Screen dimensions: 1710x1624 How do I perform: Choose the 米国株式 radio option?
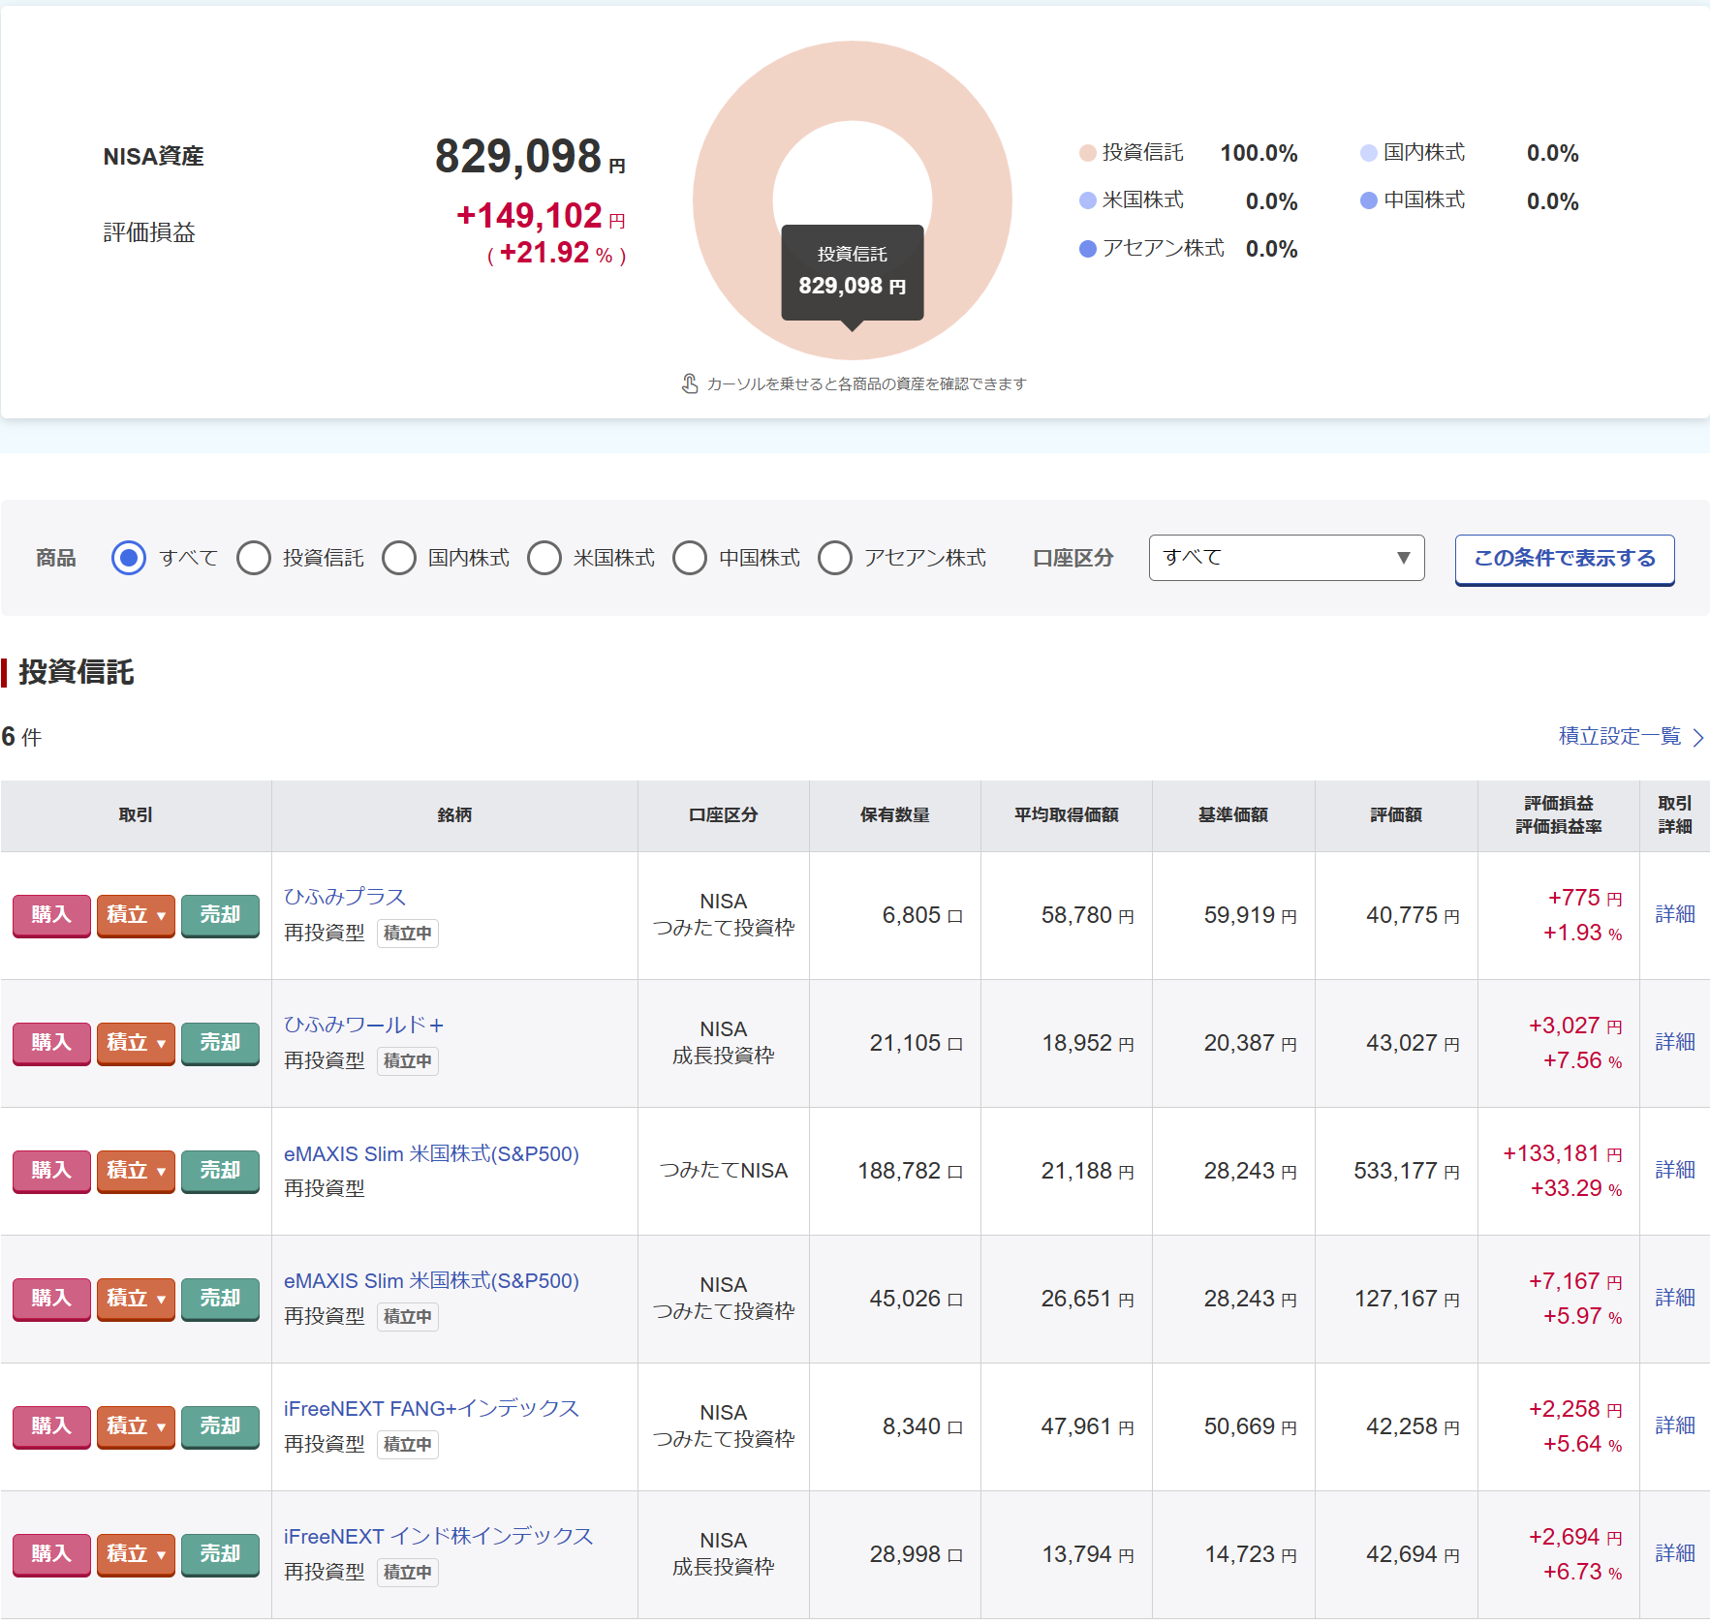[x=544, y=558]
